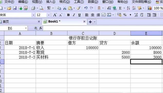Apply currency style icon
Screen dimensions: 163x93
(x=119, y=15)
